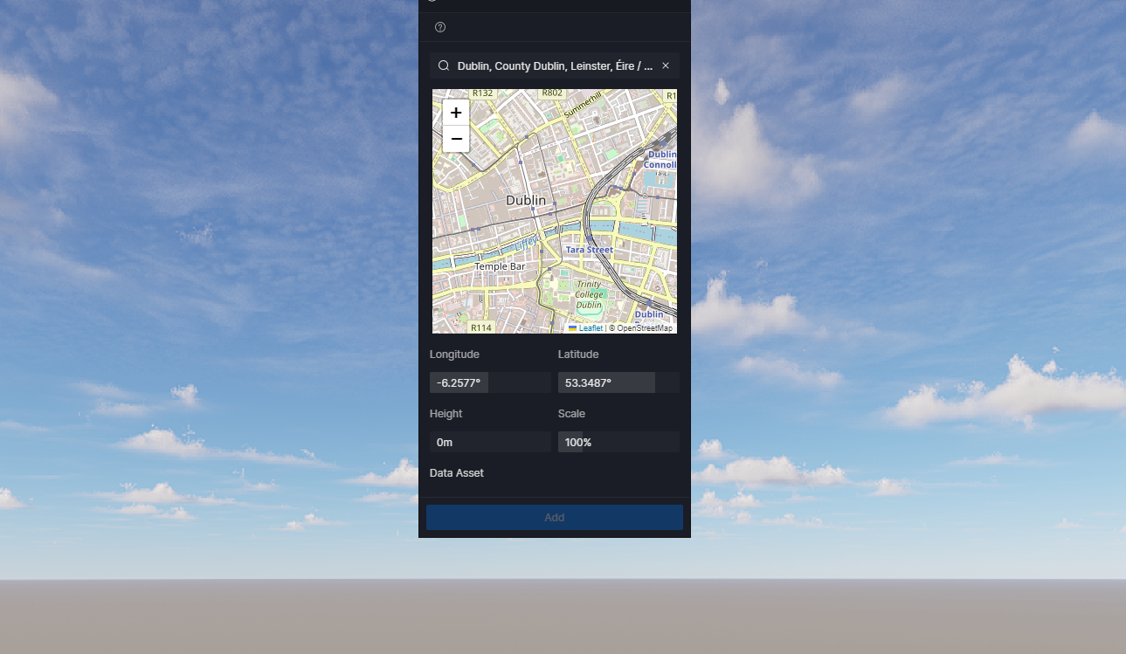The width and height of the screenshot is (1126, 654).
Task: Zoom in on the map
Action: (x=456, y=113)
